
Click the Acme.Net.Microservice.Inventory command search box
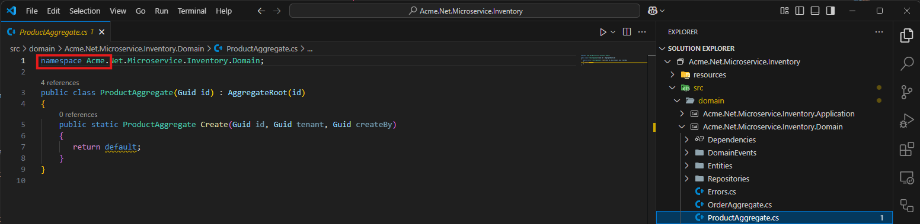(465, 11)
